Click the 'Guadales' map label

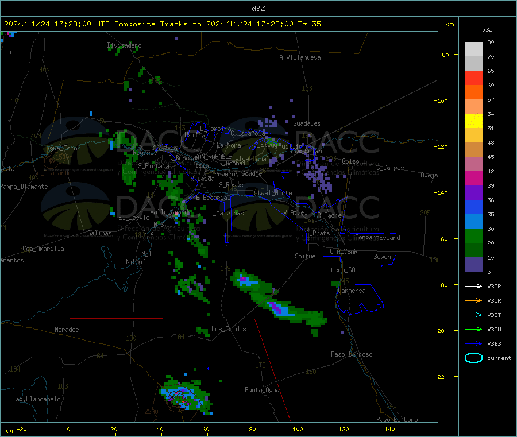click(x=307, y=123)
